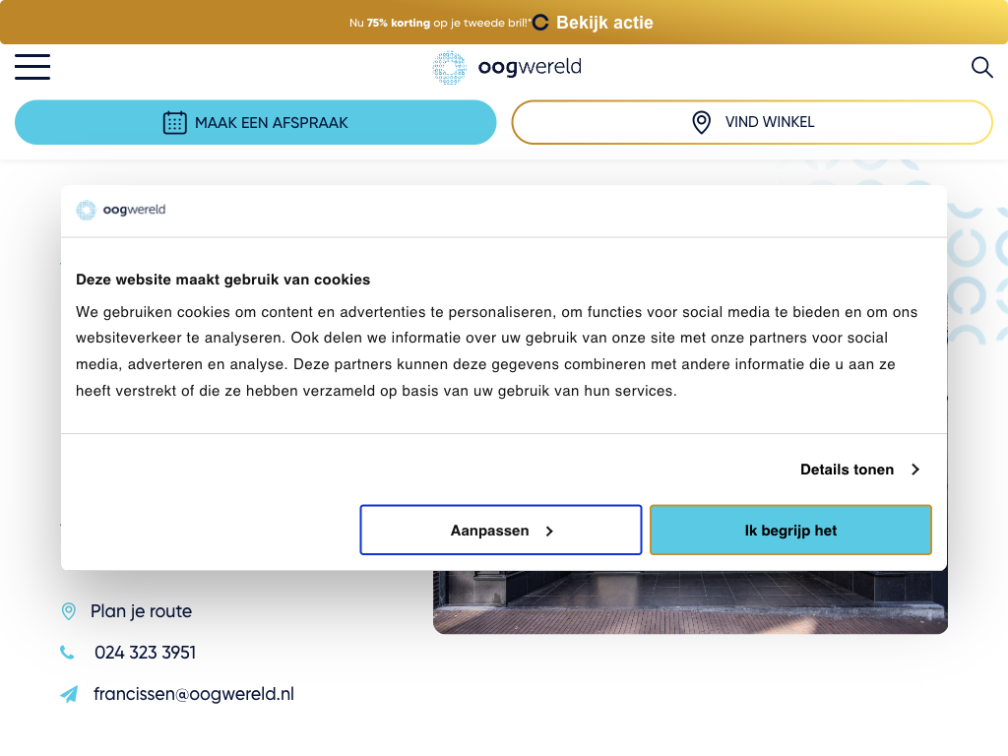Select Vind winkel button

click(x=752, y=123)
